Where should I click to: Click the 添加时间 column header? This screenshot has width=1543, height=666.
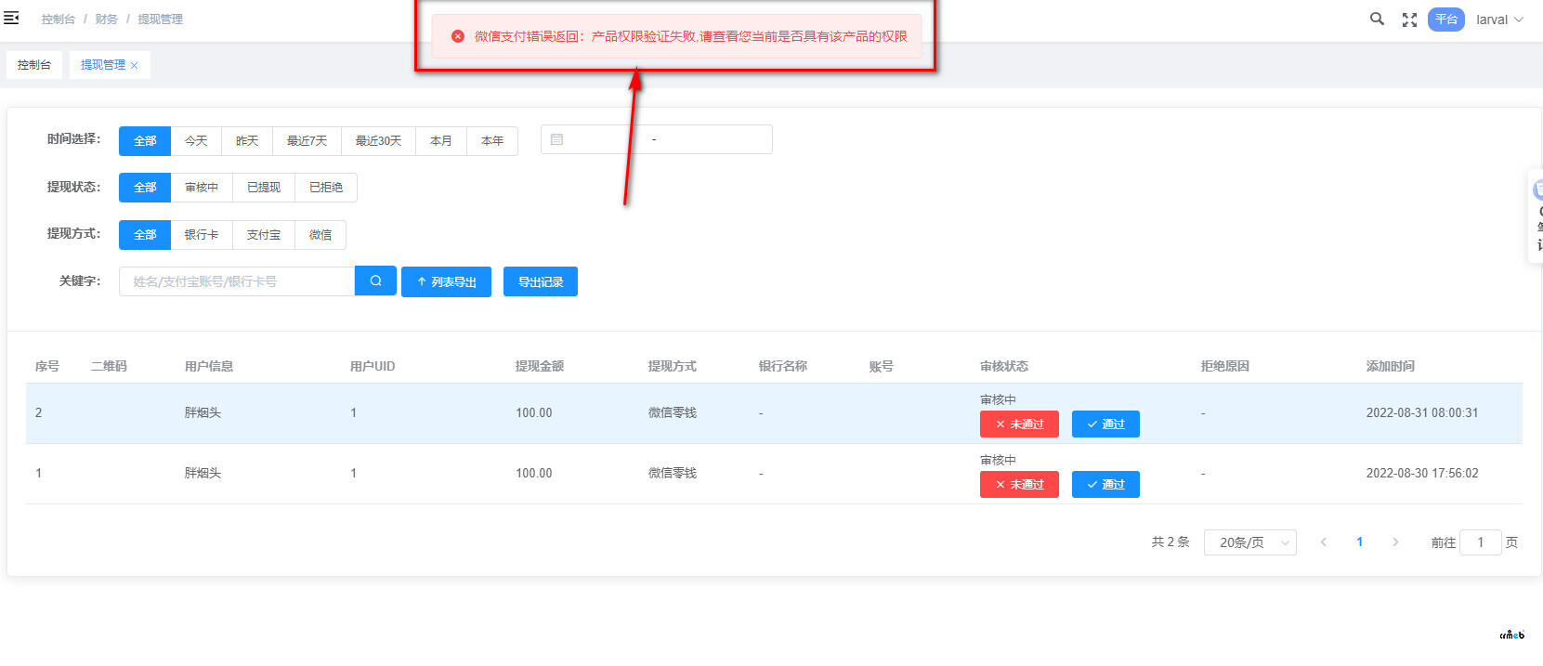point(1390,366)
